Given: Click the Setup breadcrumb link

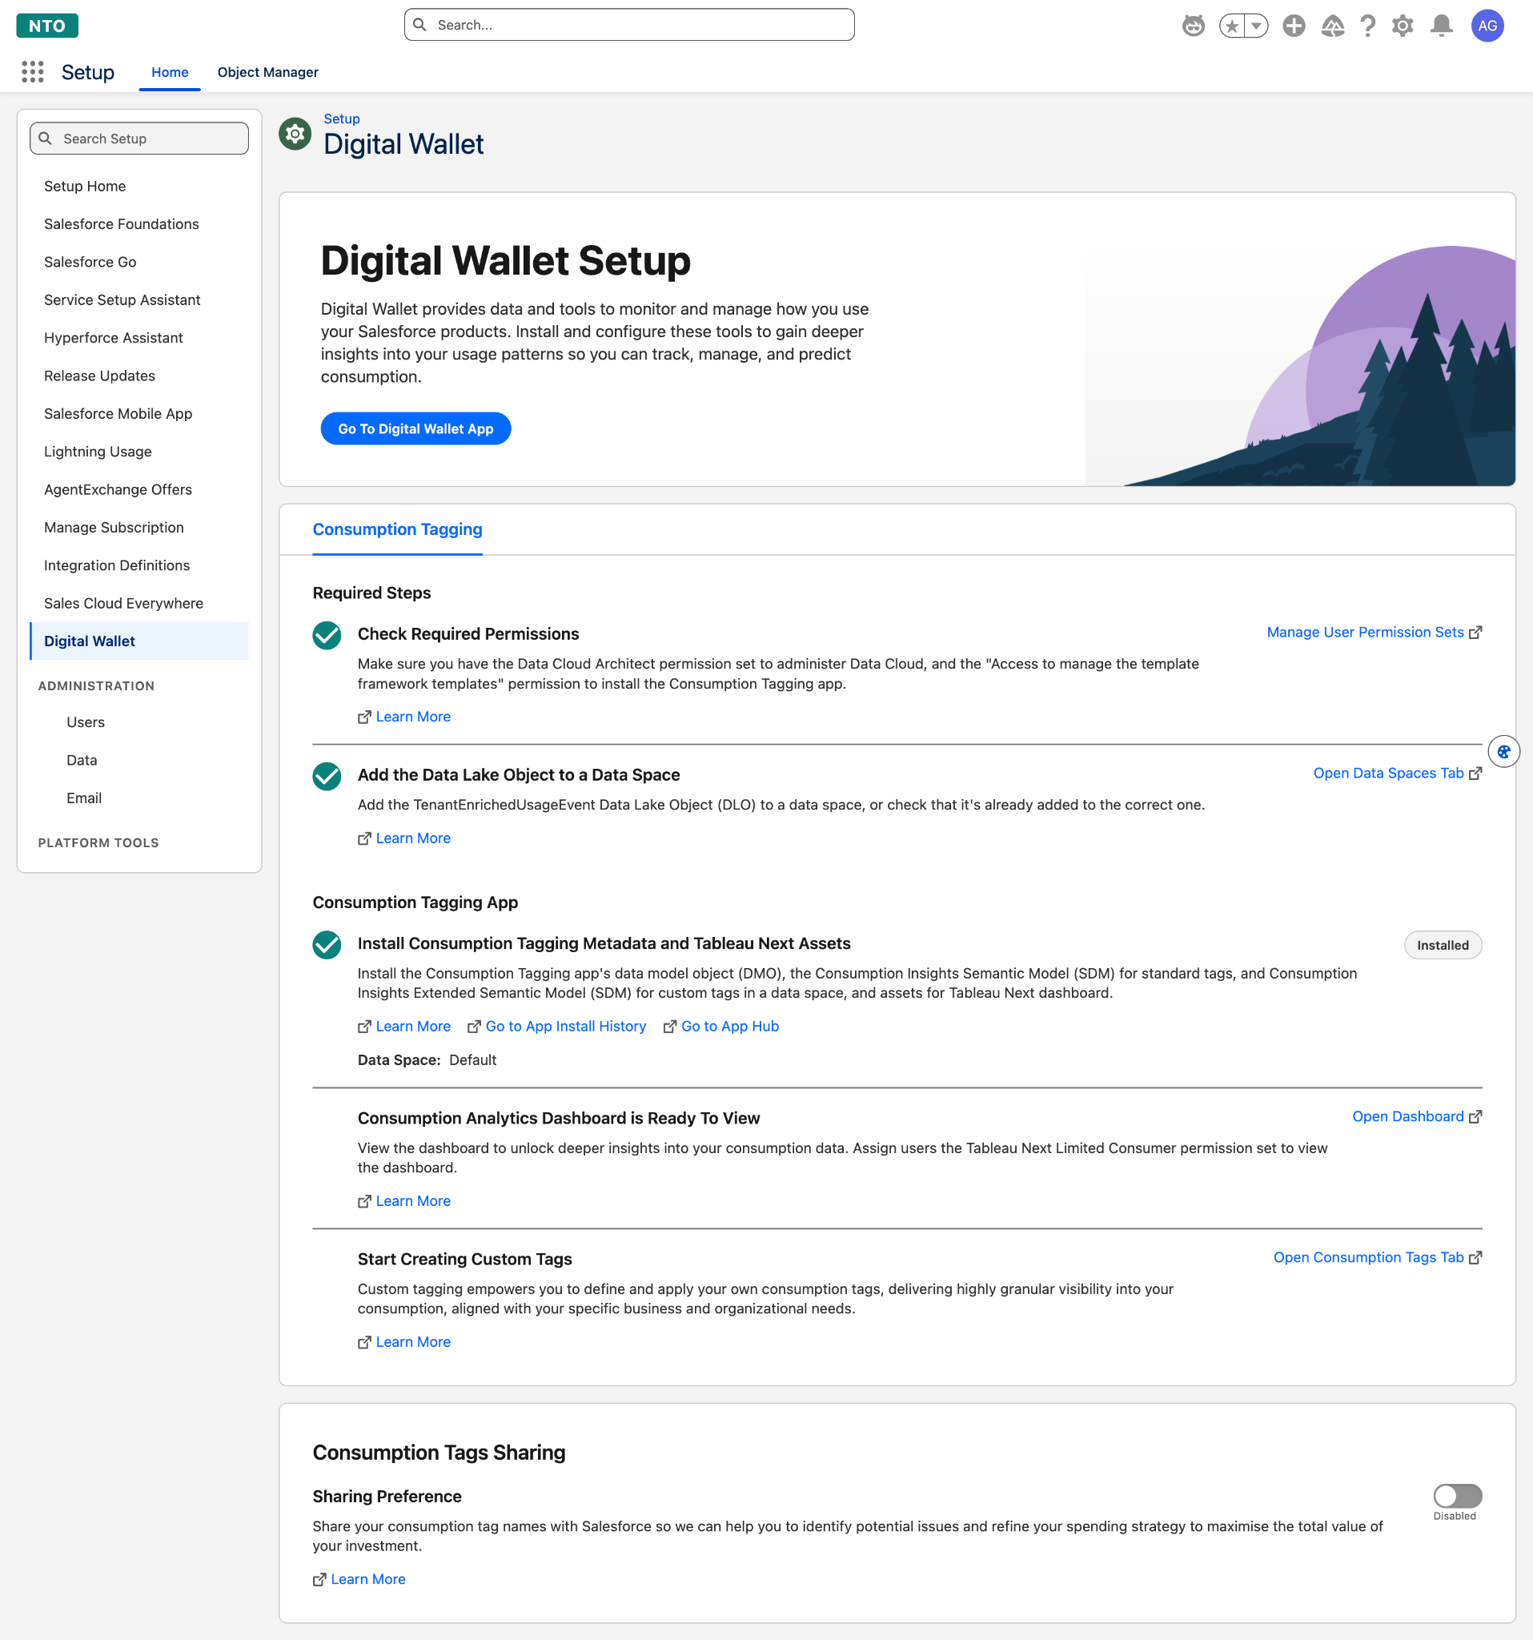Looking at the screenshot, I should 341,119.
